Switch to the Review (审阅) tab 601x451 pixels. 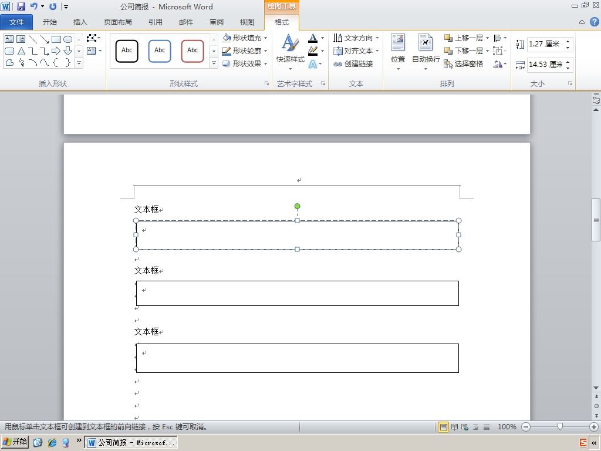pos(217,22)
